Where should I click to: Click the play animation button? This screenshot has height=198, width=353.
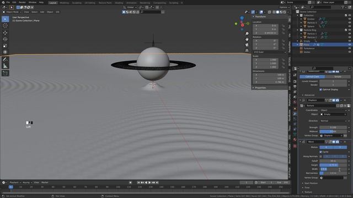pos(149,183)
